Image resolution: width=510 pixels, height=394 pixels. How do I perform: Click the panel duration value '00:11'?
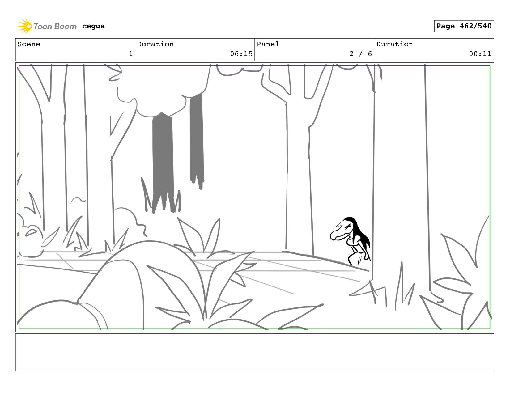480,54
